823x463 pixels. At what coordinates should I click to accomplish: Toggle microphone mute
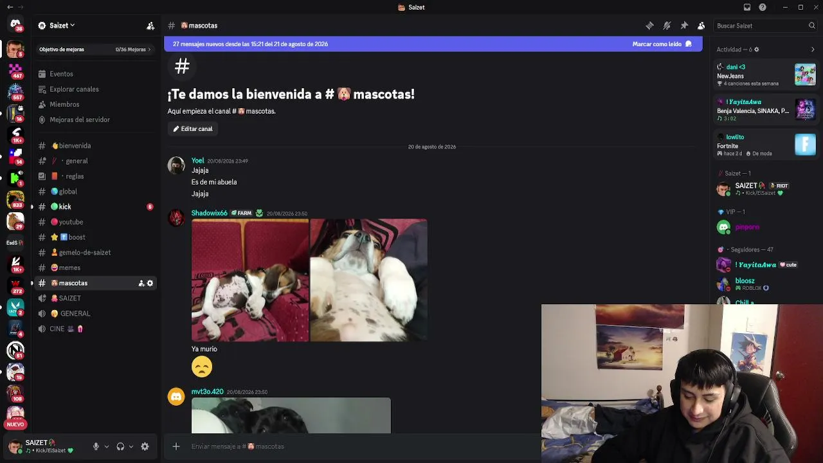click(x=96, y=446)
